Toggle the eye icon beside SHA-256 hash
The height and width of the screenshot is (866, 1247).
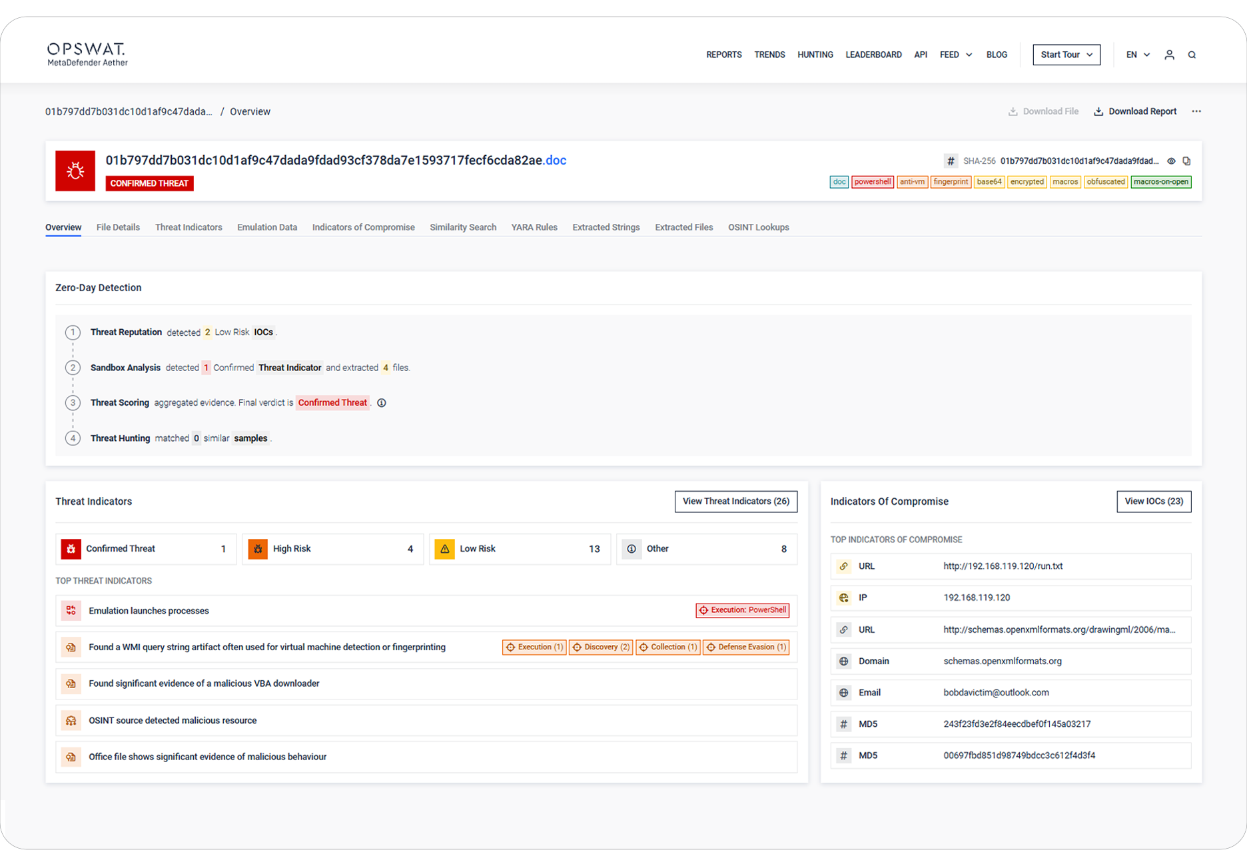(1171, 161)
